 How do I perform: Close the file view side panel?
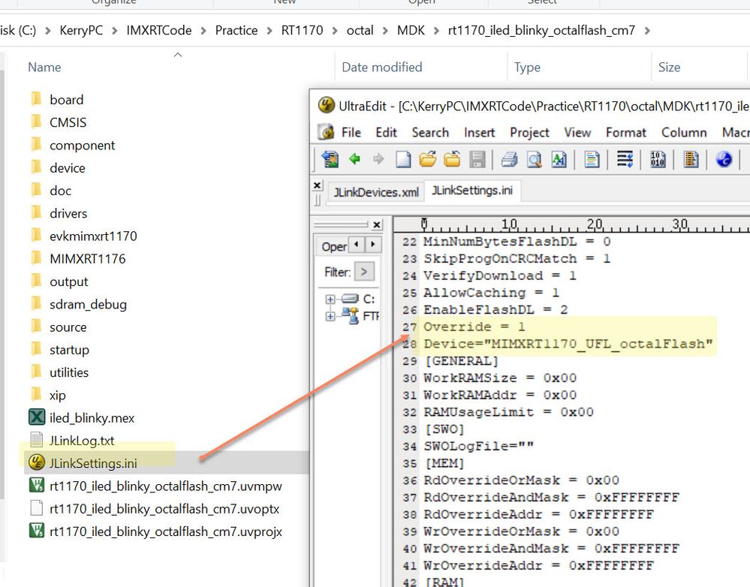coord(377,224)
